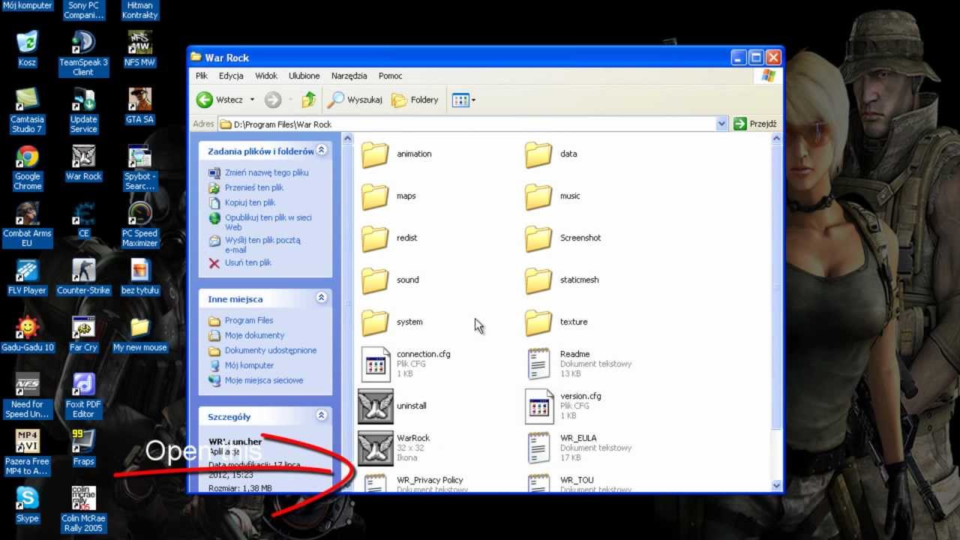This screenshot has width=960, height=540.
Task: Collapse the Szczegóły panel
Action: 321,415
